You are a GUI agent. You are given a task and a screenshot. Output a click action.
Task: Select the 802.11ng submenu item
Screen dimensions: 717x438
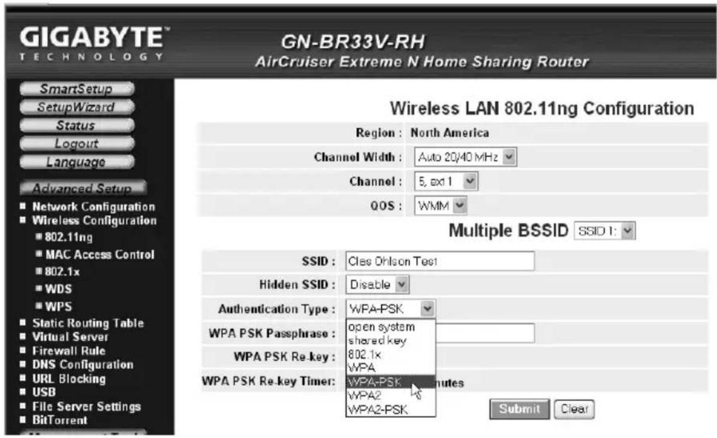click(68, 237)
